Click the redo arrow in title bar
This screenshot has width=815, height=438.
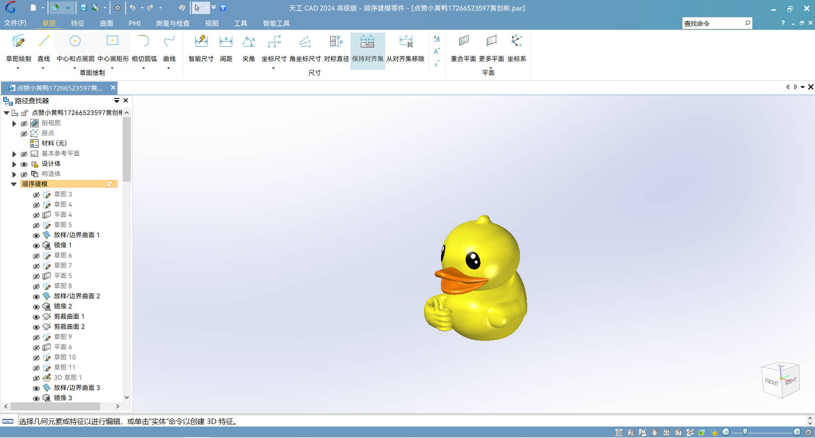click(150, 8)
